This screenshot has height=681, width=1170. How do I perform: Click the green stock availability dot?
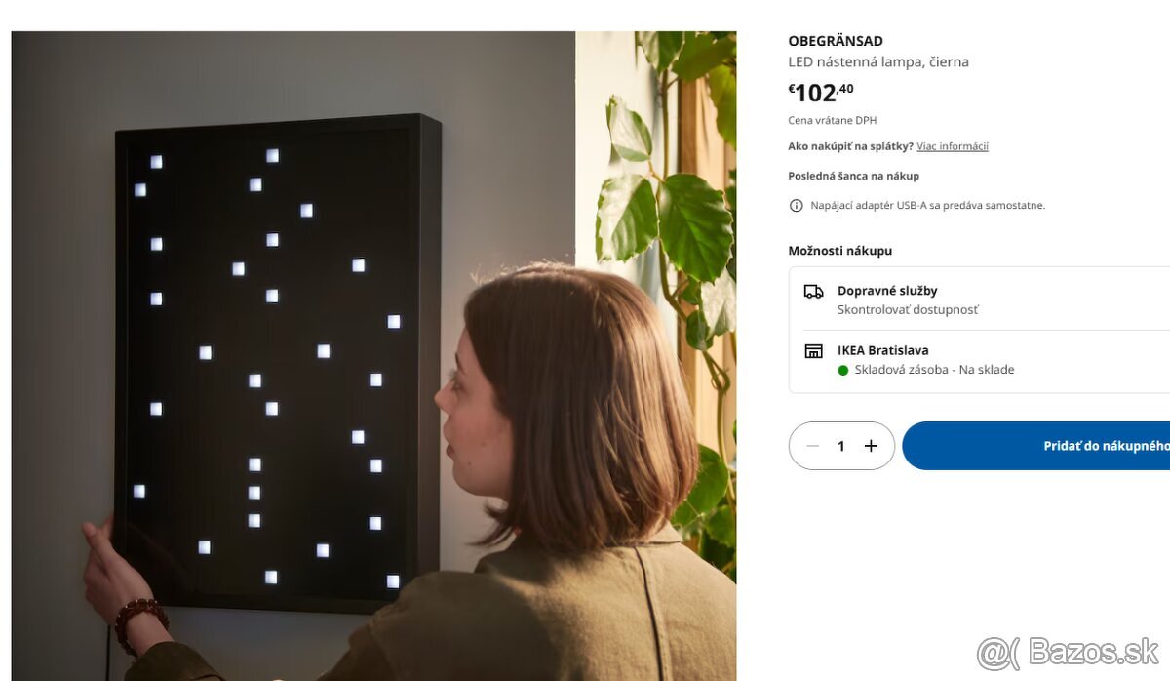(843, 370)
